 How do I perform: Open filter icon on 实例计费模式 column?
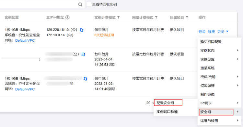click(119, 17)
